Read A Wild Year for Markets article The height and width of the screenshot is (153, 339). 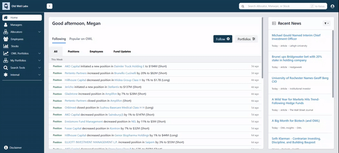click(295, 101)
